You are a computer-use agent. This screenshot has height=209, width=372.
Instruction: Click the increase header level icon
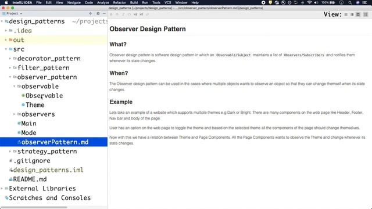141,15
